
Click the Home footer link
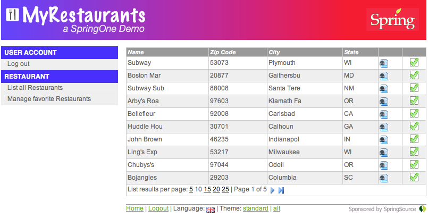135,209
